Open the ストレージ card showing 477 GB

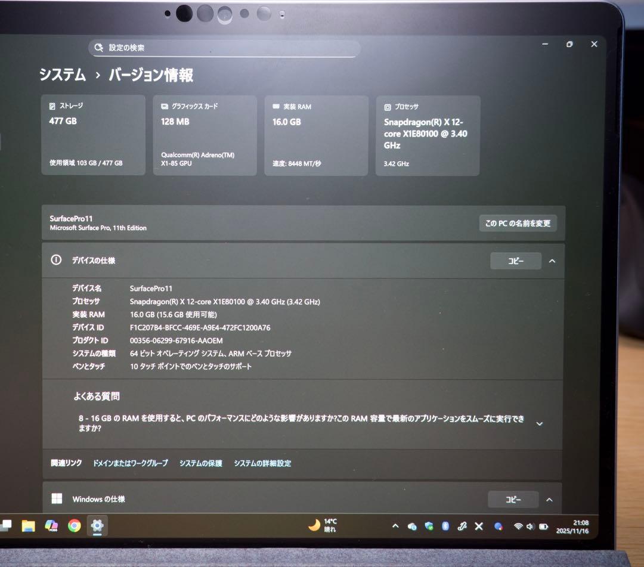tap(93, 134)
